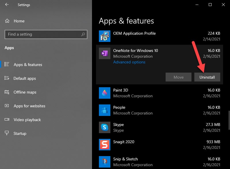This screenshot has height=169, width=230.
Task: Click the Skype app icon
Action: click(105, 127)
